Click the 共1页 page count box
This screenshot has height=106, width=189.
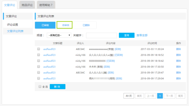point(129,96)
